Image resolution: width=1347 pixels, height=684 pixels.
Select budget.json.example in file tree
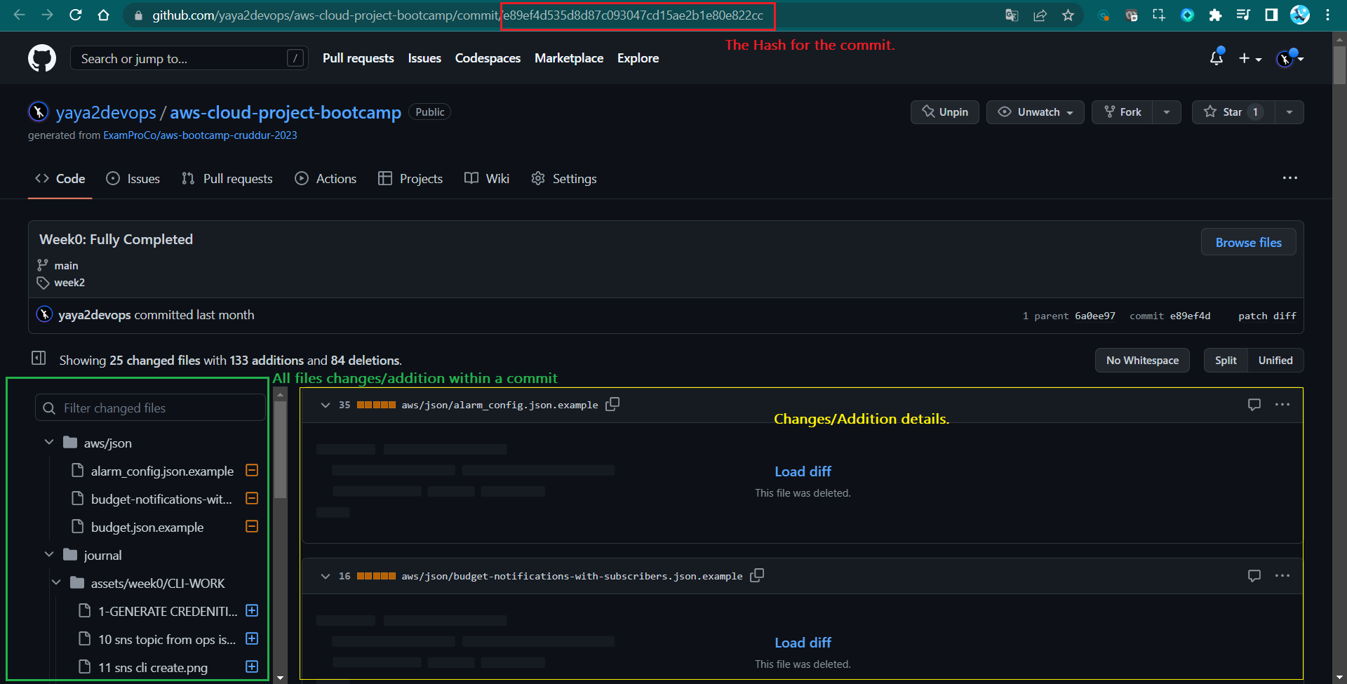coord(147,527)
